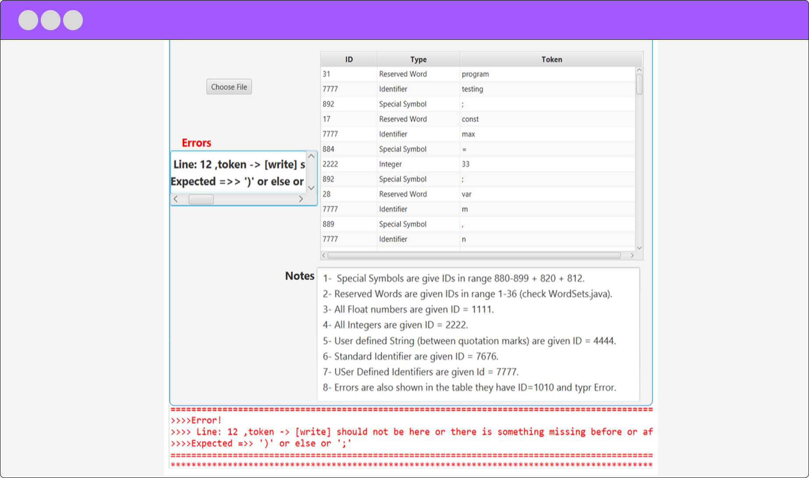Select the Integer row with token 33

click(x=478, y=164)
